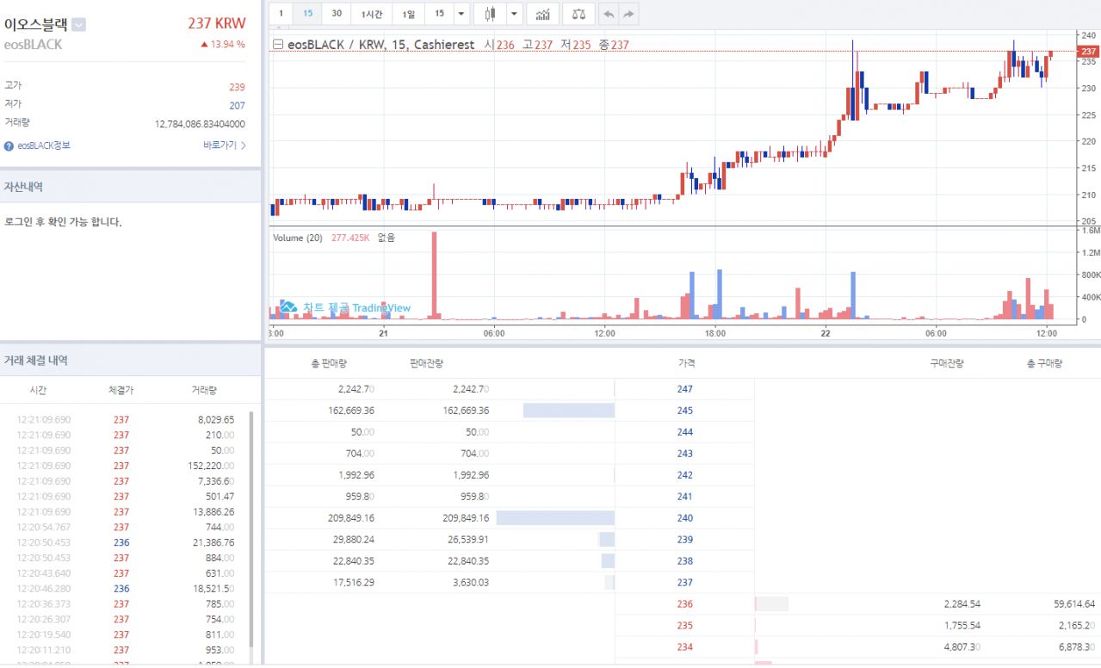Screen dimensions: 1101x668
Task: Click the compare symbols scale icon
Action: point(578,14)
